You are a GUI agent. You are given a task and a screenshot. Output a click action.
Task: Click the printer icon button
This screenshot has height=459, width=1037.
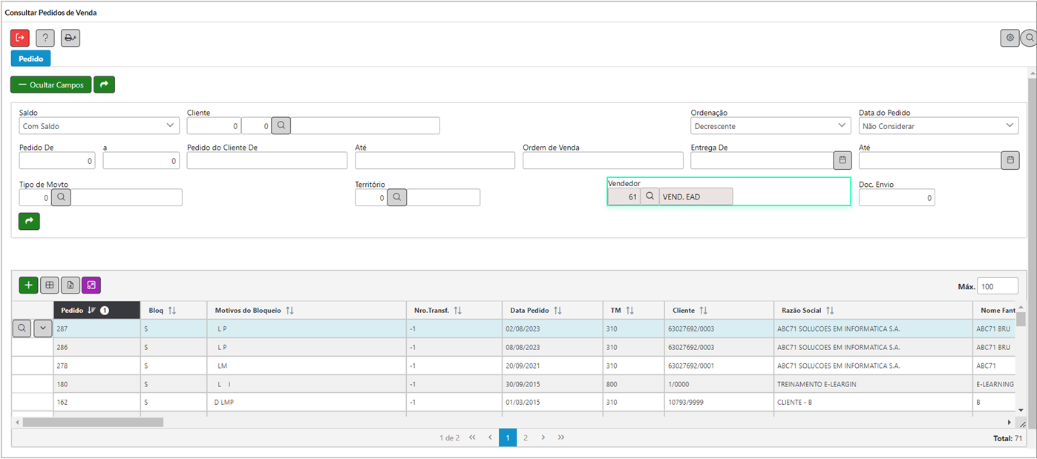pos(71,38)
